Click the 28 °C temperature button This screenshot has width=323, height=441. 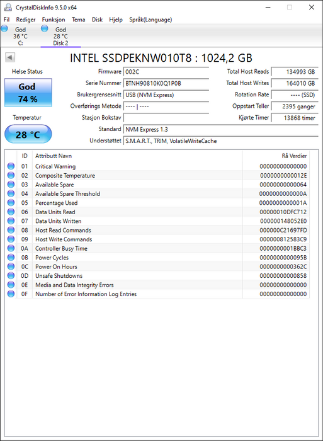[28, 134]
